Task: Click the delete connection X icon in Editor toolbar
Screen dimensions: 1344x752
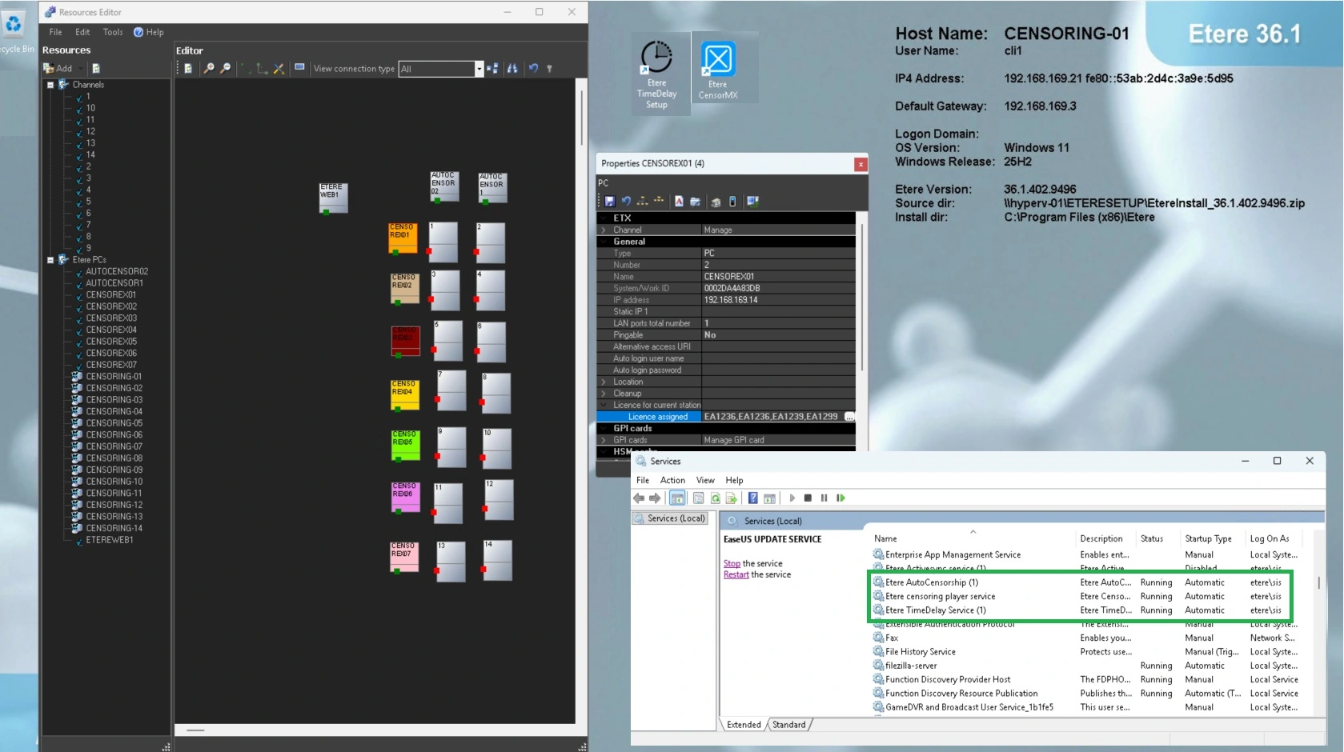Action: [x=279, y=69]
